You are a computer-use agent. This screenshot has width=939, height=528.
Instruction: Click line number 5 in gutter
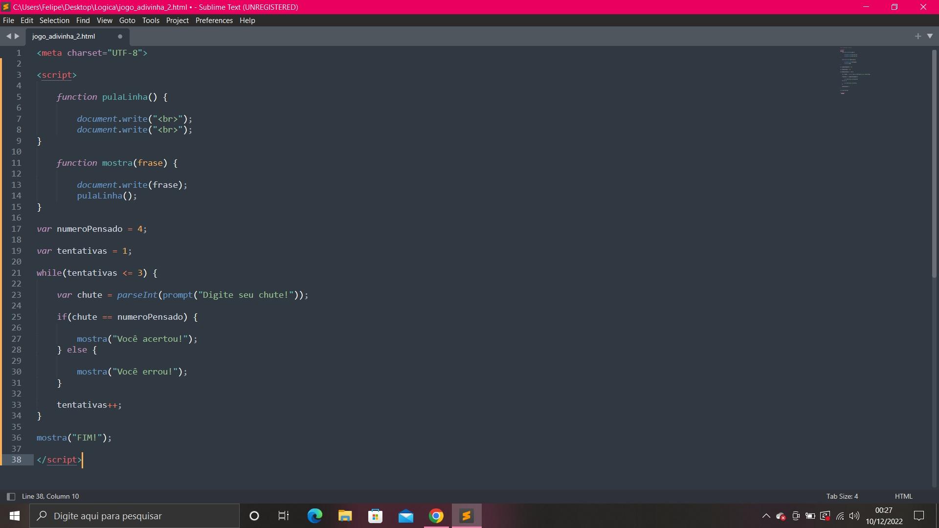[19, 97]
